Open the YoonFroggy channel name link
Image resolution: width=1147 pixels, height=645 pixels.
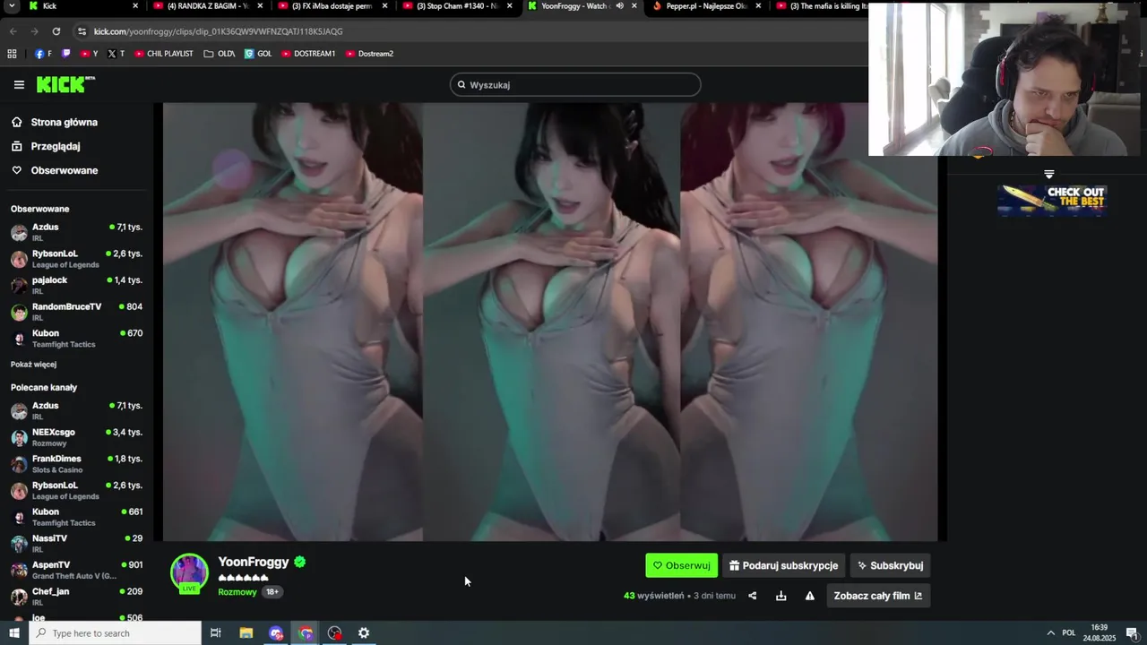tap(254, 562)
